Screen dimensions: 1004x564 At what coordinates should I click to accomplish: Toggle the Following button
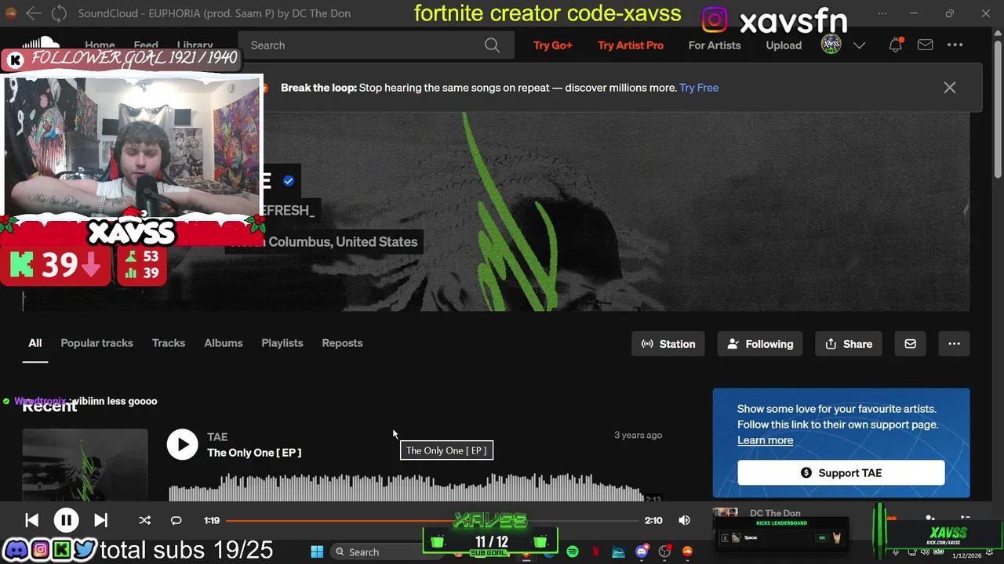tap(760, 344)
